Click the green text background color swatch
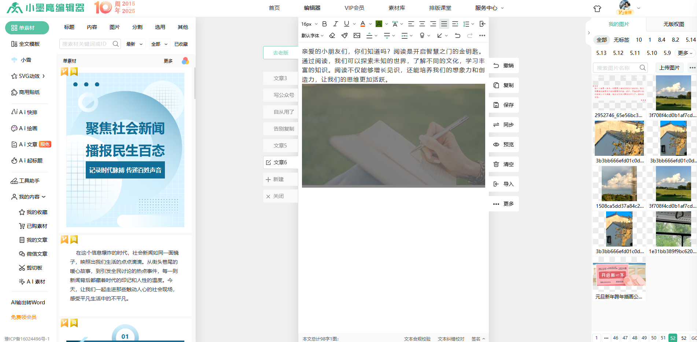697x342 pixels. click(379, 24)
